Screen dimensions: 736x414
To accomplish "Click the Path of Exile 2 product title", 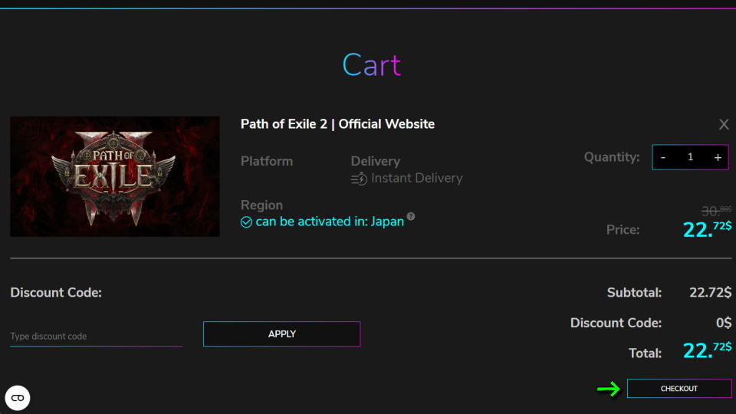I will (x=337, y=124).
